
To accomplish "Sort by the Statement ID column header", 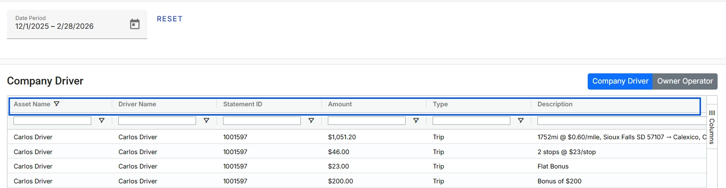I will [243, 104].
